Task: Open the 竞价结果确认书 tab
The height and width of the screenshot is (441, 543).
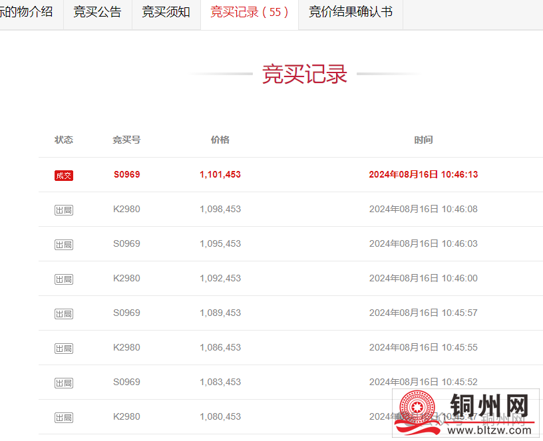Action: tap(350, 13)
